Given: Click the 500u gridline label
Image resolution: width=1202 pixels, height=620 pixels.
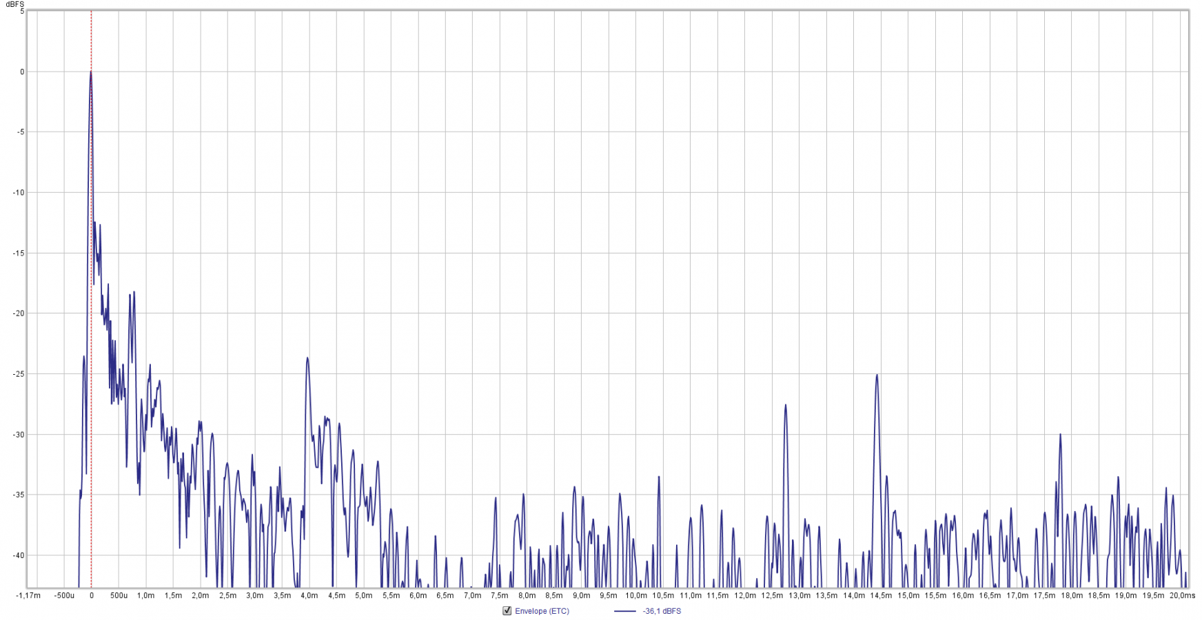Looking at the screenshot, I should click(x=119, y=594).
